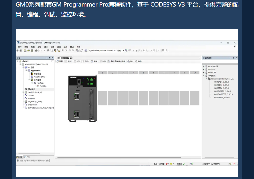Close the 网络组态 tab

(x=71, y=58)
